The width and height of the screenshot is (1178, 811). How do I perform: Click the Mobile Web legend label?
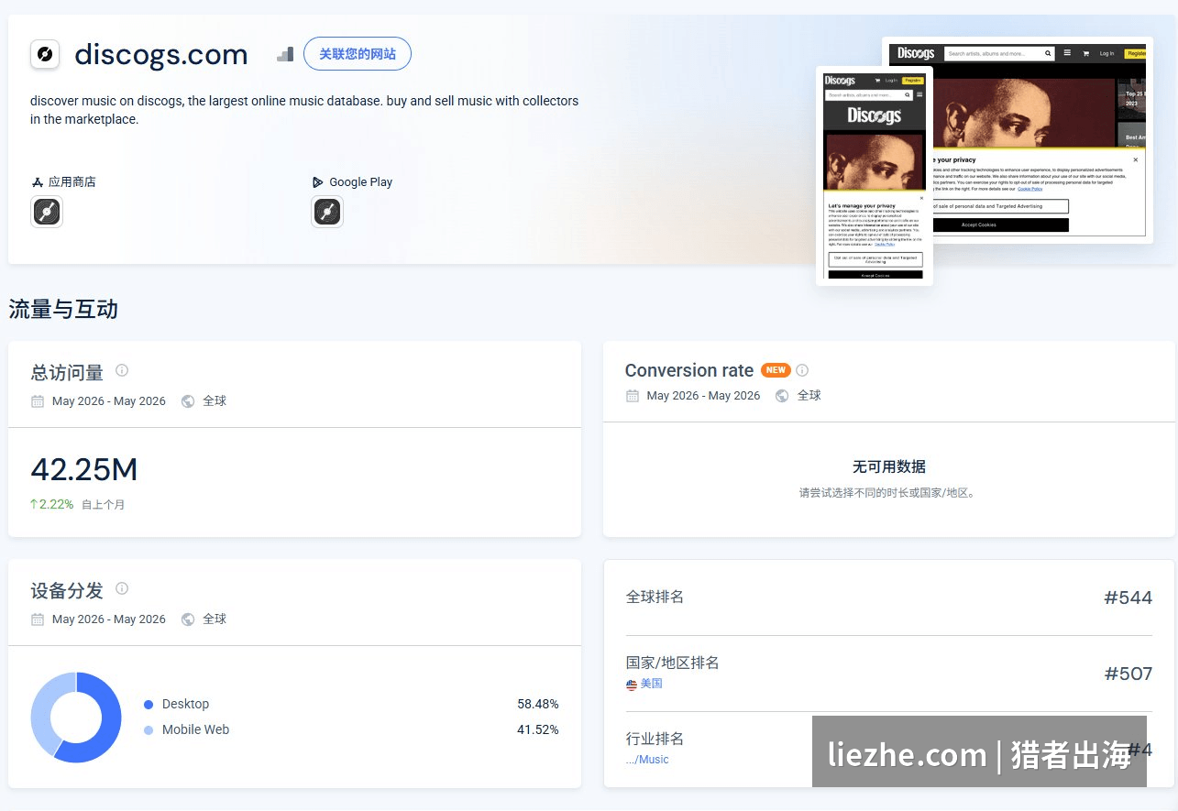[195, 730]
